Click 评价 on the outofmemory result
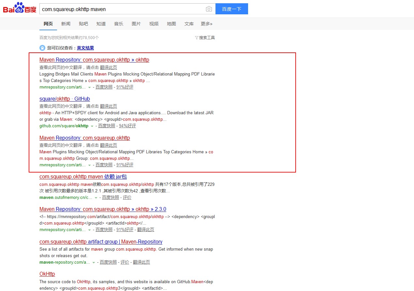The width and height of the screenshot is (414, 291). point(127,197)
